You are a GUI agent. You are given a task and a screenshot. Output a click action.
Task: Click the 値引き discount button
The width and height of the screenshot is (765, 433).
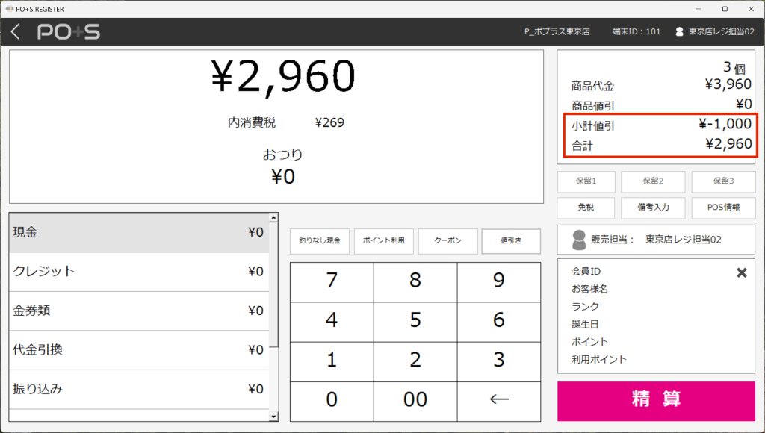tap(511, 241)
